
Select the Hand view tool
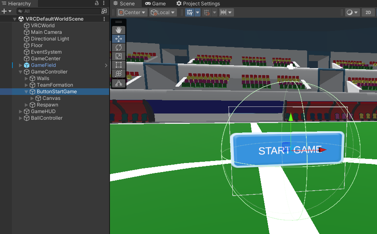tap(119, 30)
